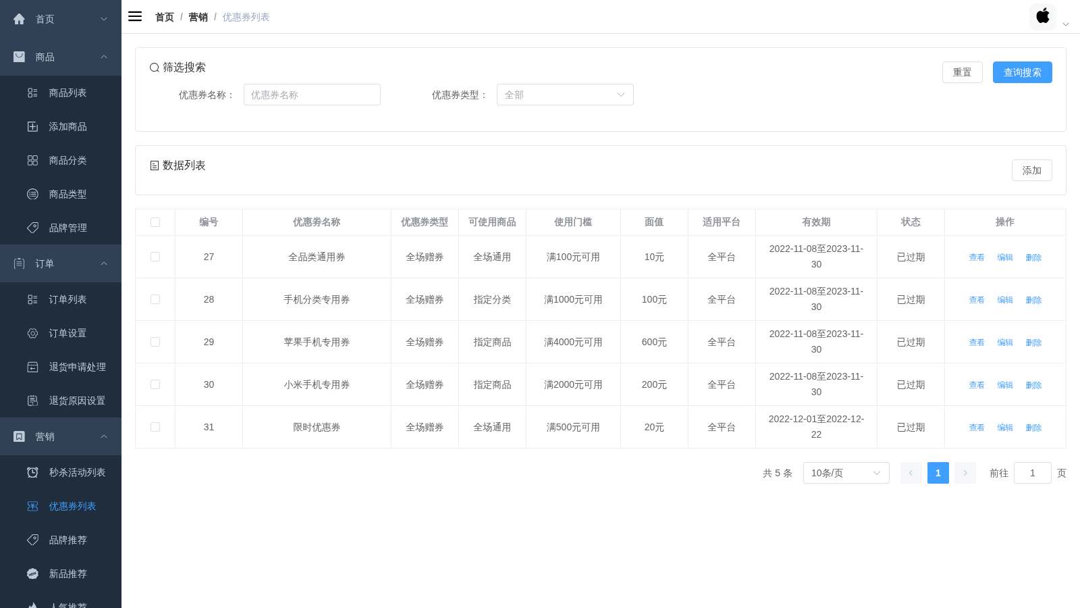The height and width of the screenshot is (608, 1080).
Task: Open 退货申请处理 menu entry
Action: pyautogui.click(x=61, y=367)
